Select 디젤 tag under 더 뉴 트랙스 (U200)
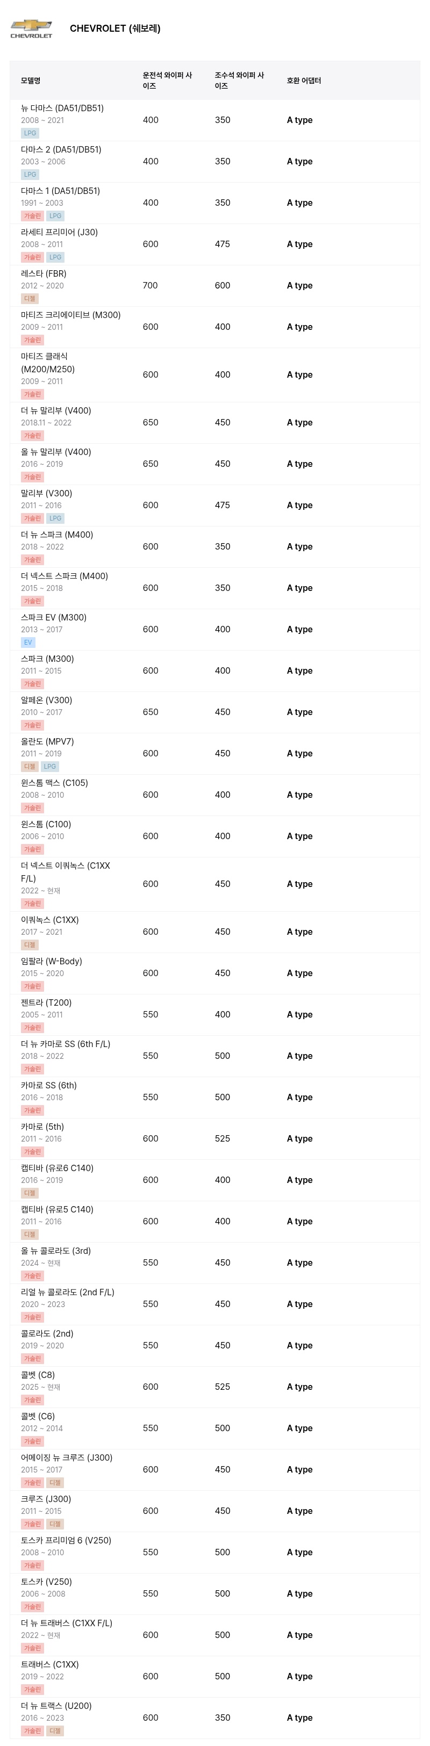 [x=55, y=1730]
